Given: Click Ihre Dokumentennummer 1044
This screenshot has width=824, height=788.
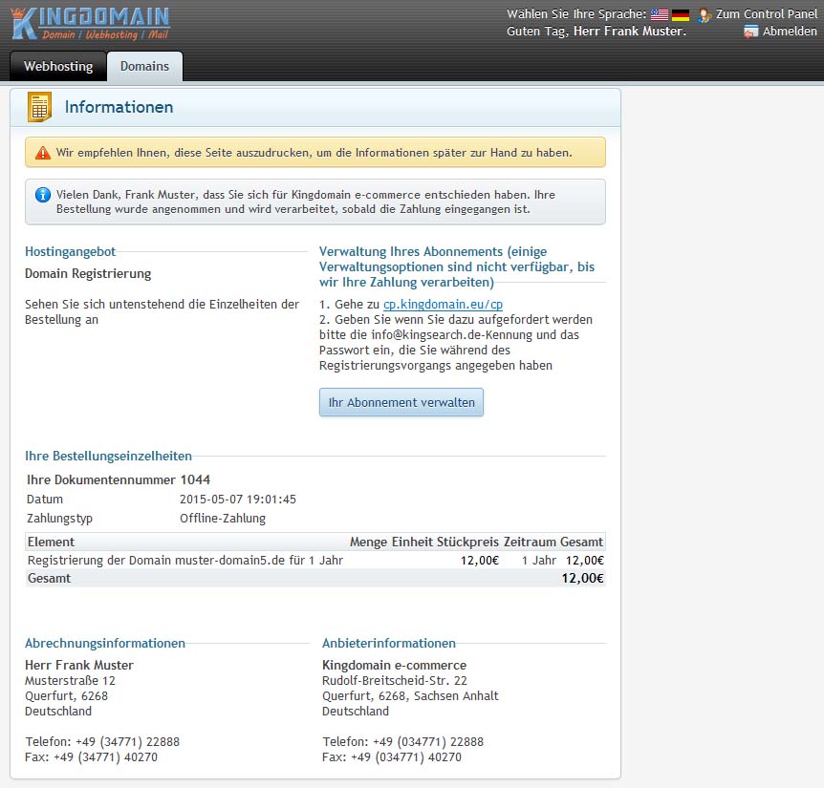Looking at the screenshot, I should [x=119, y=479].
